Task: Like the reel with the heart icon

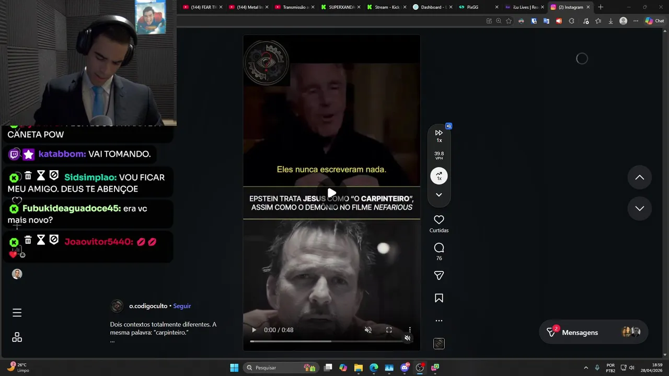Action: click(x=439, y=220)
